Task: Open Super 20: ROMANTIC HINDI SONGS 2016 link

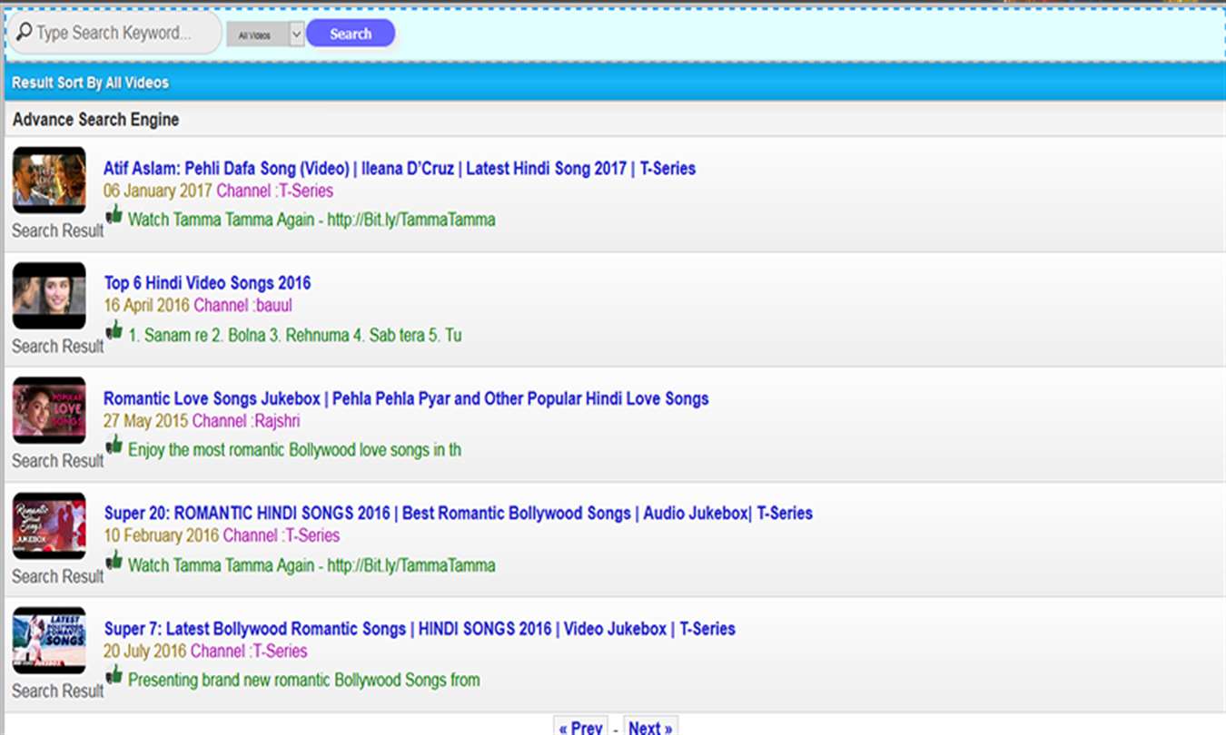Action: click(x=459, y=514)
